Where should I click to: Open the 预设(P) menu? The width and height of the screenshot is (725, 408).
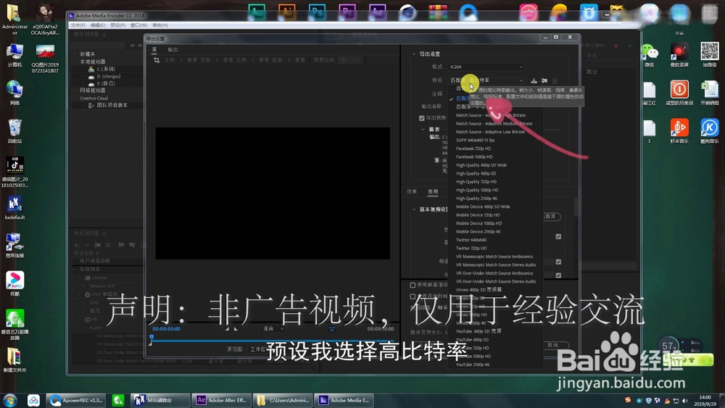point(118,25)
